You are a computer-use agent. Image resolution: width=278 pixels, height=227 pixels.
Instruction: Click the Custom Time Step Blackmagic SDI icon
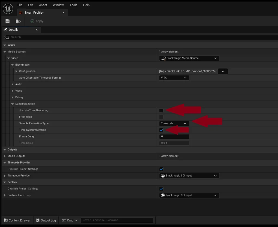click(x=163, y=195)
